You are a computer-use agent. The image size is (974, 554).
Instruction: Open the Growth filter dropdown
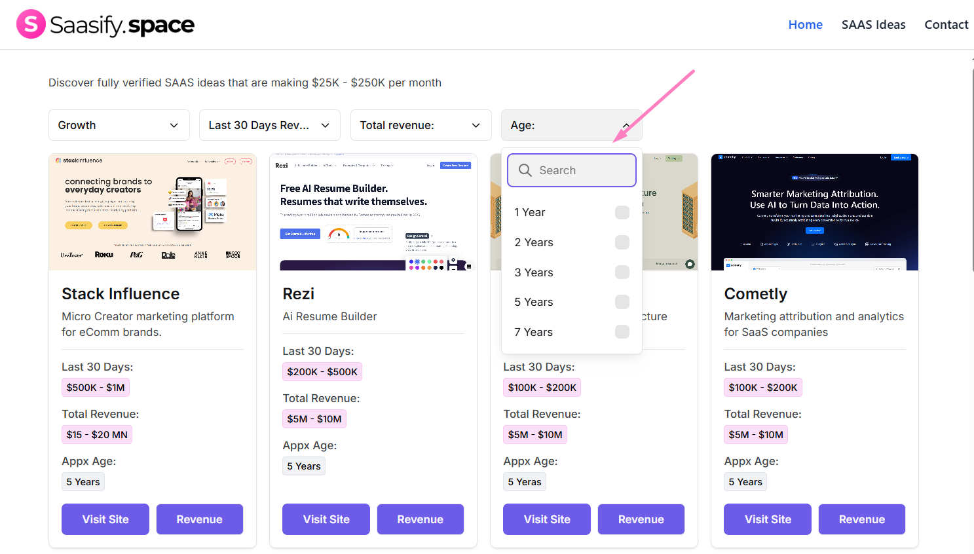coord(119,124)
